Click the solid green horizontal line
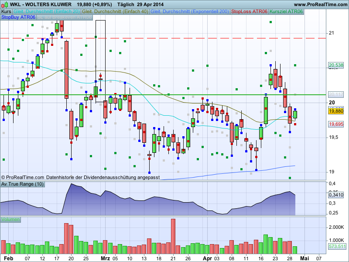This screenshot has width=349, height=262. tap(163, 95)
